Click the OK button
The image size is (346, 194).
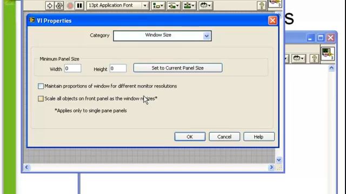(x=190, y=136)
